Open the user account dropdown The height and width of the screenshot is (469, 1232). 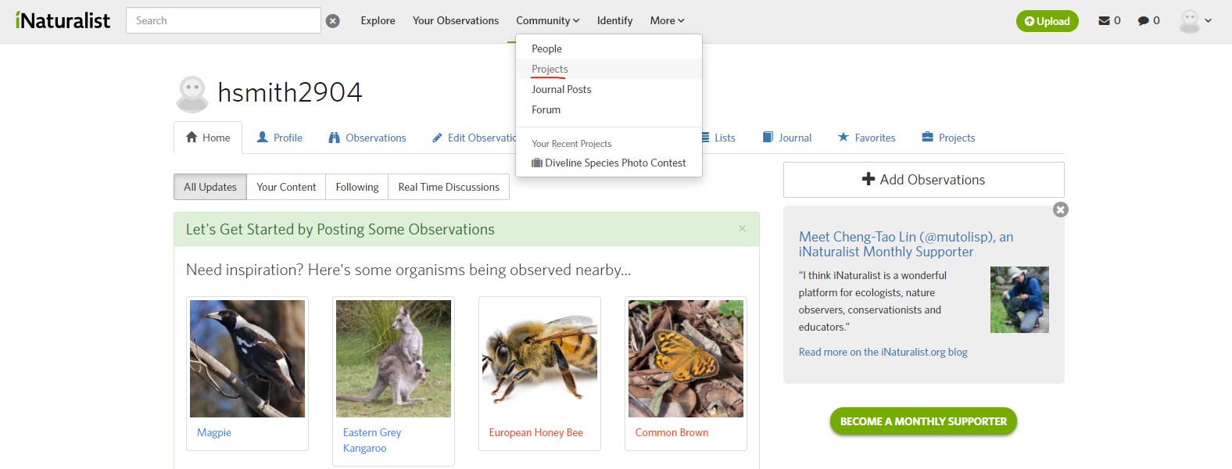(1196, 21)
